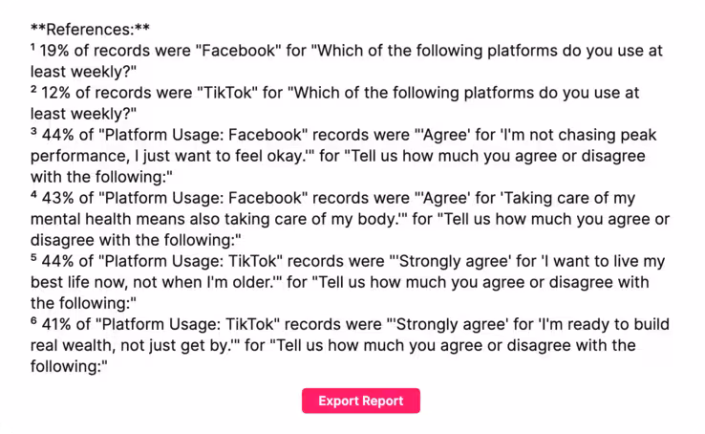Click footnote superscript number 4

33,196
